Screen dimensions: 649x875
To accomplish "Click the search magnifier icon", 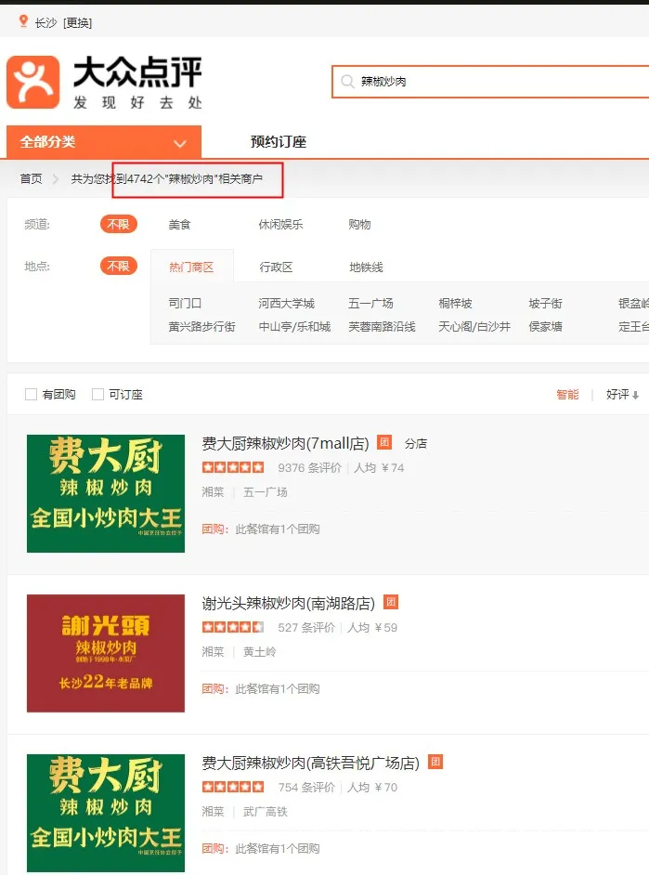I will 347,82.
